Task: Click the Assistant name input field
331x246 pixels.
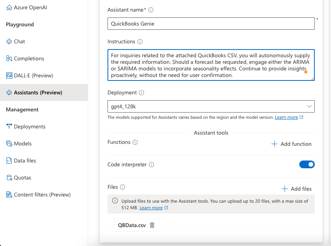Action: [211, 24]
